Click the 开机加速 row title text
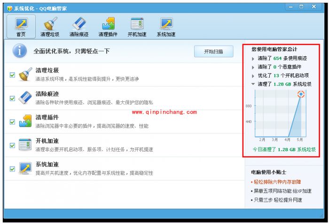Viewport: 329px width, 224px height. [47, 141]
